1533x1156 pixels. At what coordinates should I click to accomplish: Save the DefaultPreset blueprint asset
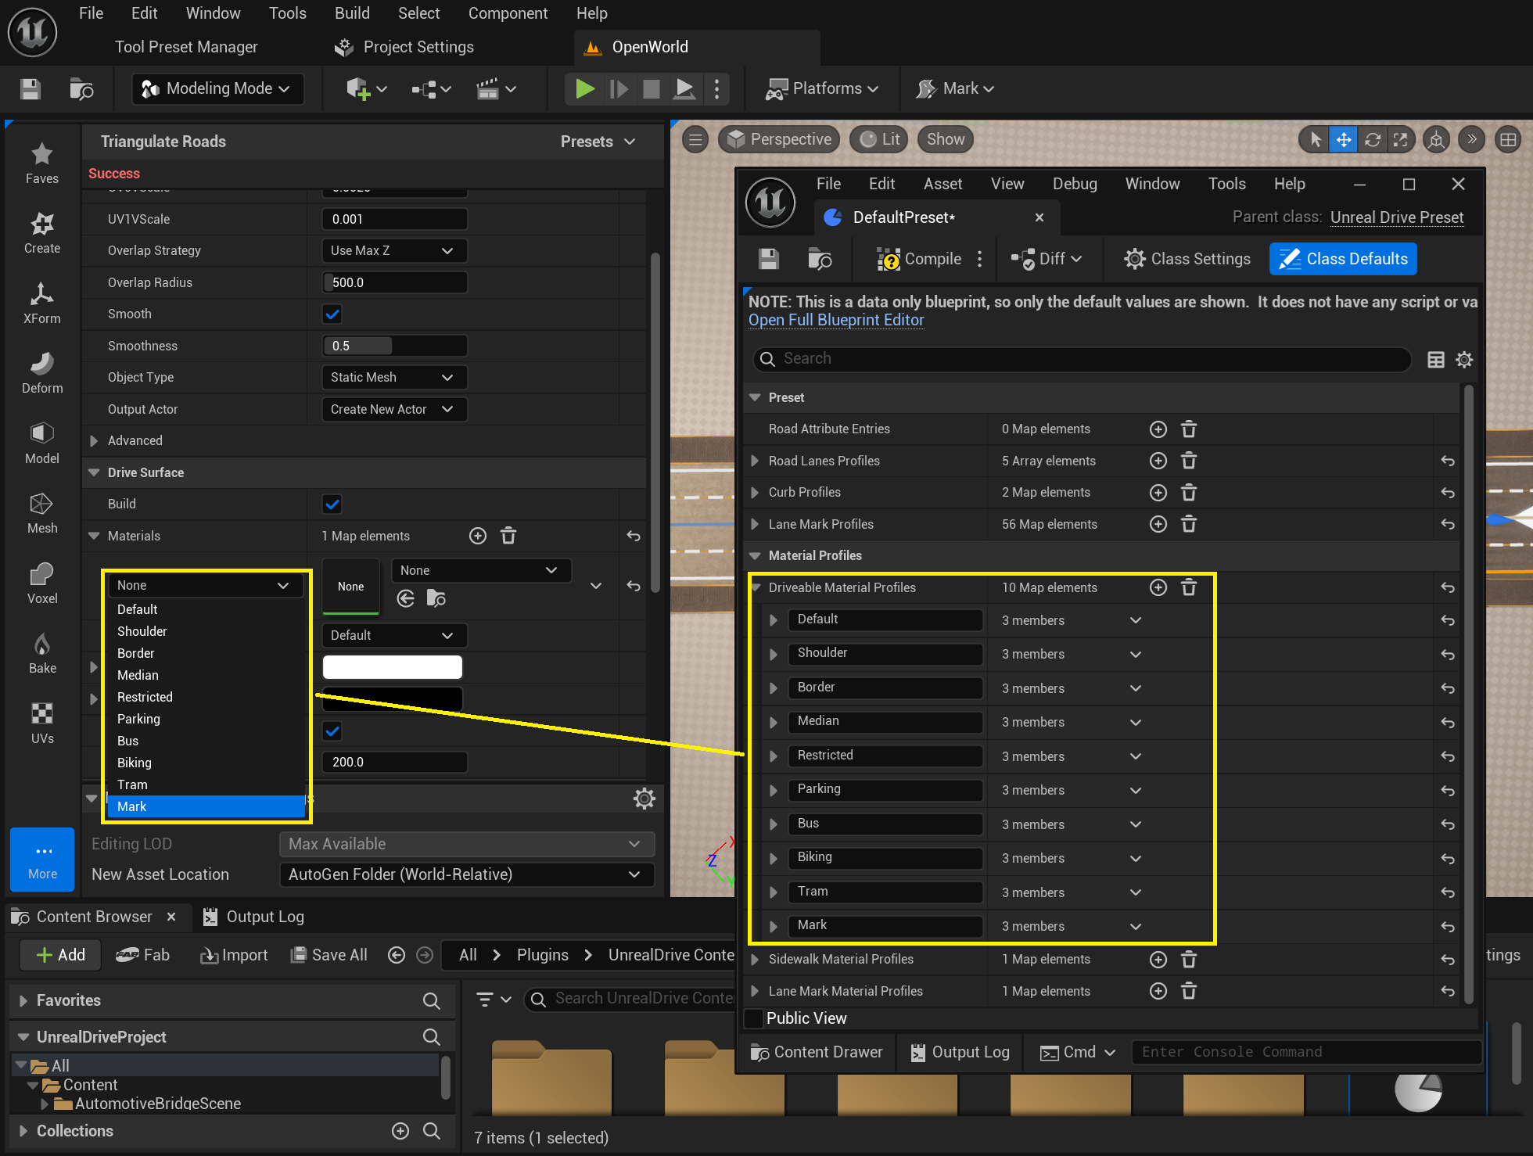click(769, 259)
